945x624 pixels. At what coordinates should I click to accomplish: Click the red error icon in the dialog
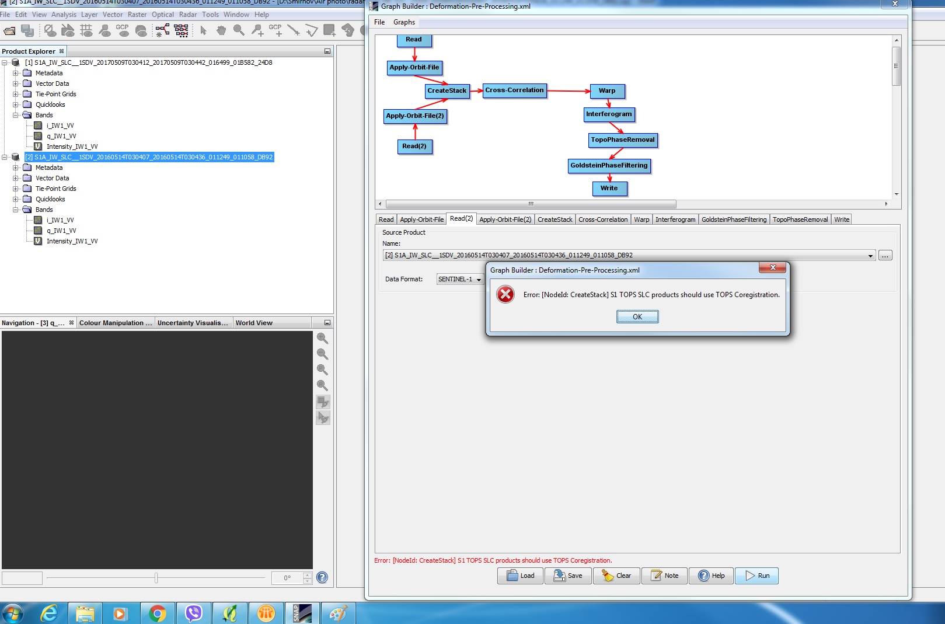coord(505,294)
